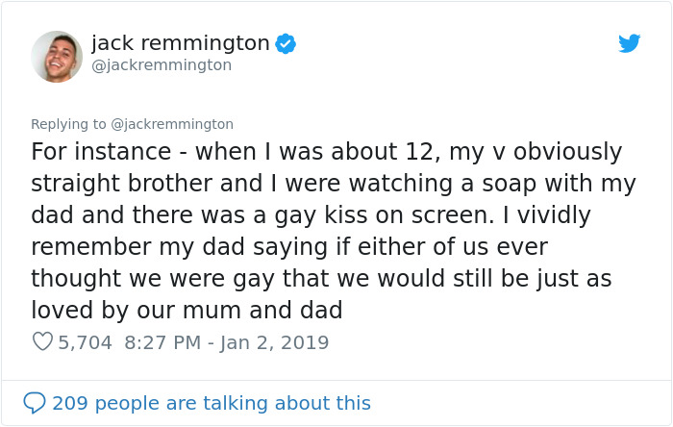Screen dimensions: 673x427
Task: Open jack remmington's profile photo
Action: coord(57,56)
